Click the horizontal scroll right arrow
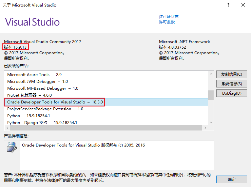251x187 pixels. pos(205,128)
